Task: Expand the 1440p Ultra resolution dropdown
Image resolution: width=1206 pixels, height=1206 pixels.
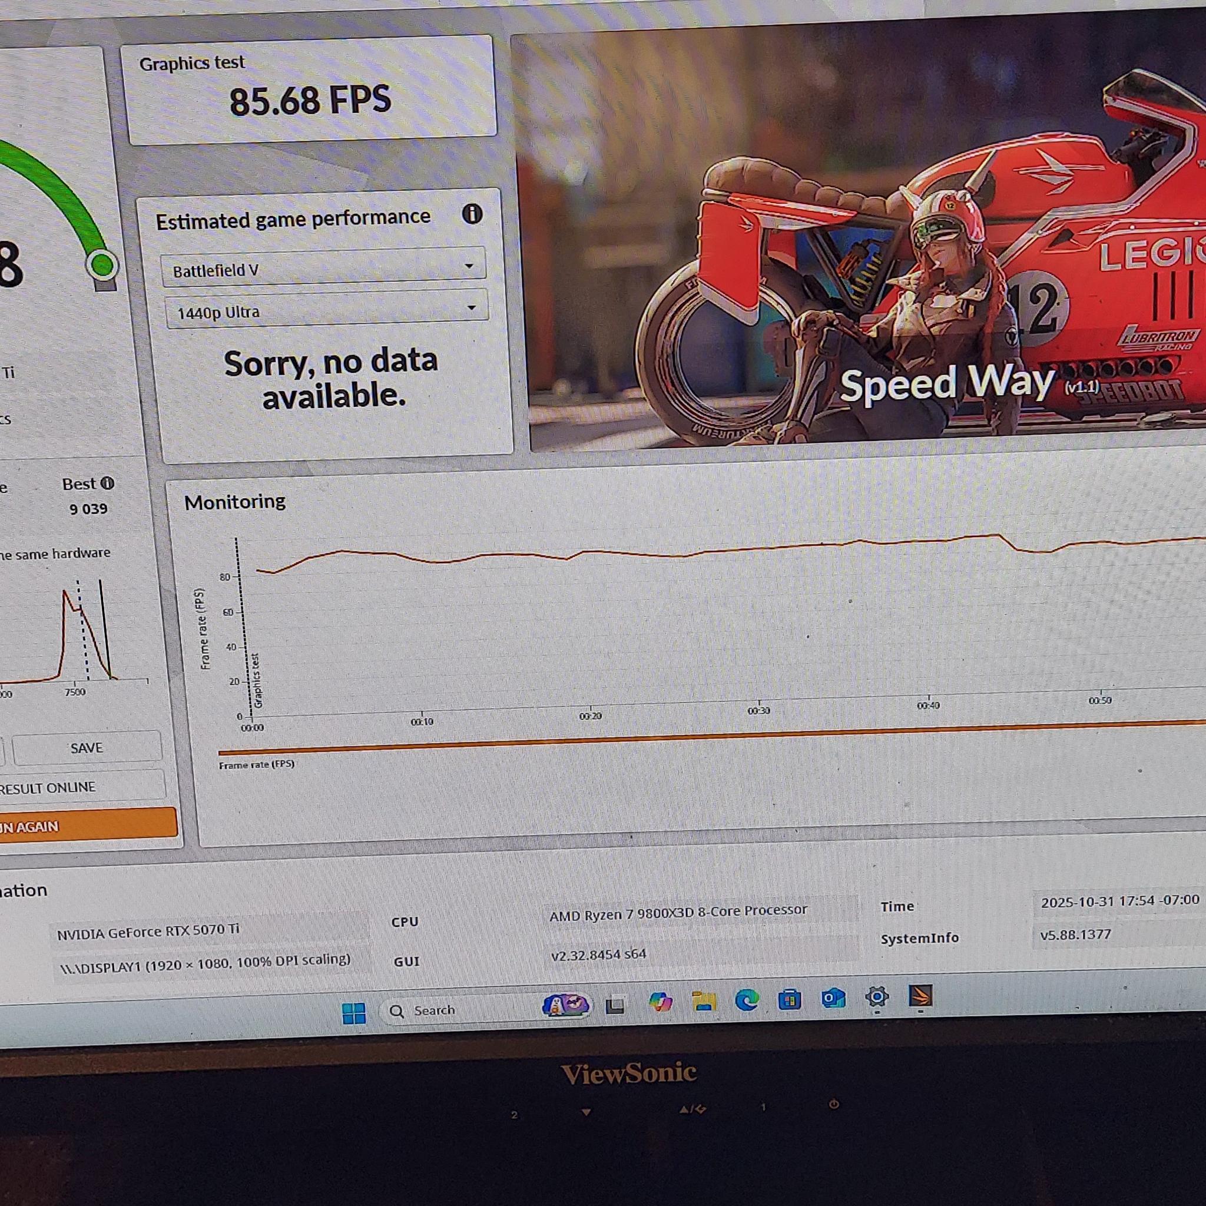Action: (326, 309)
